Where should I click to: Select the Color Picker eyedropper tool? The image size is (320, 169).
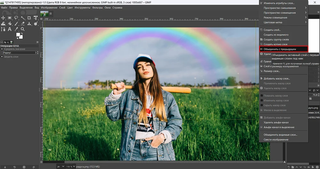click(16, 29)
